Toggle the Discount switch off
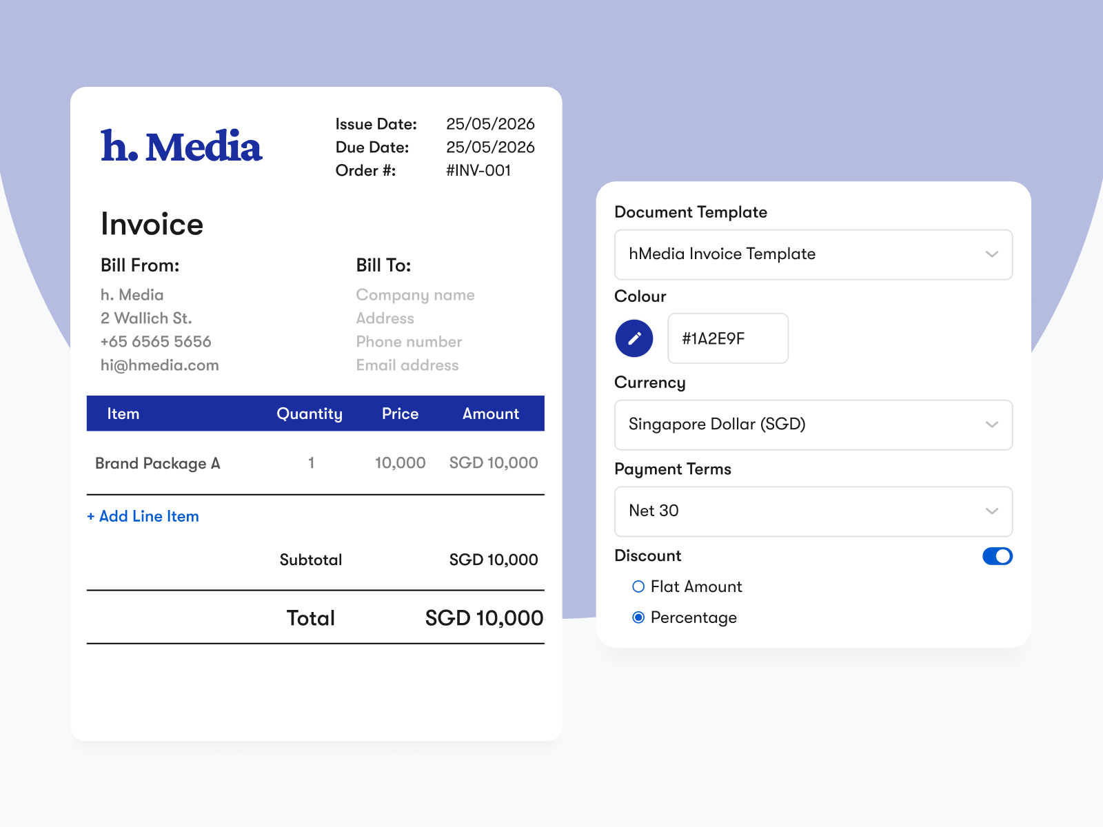Screen dimensions: 1103x827 click(998, 556)
